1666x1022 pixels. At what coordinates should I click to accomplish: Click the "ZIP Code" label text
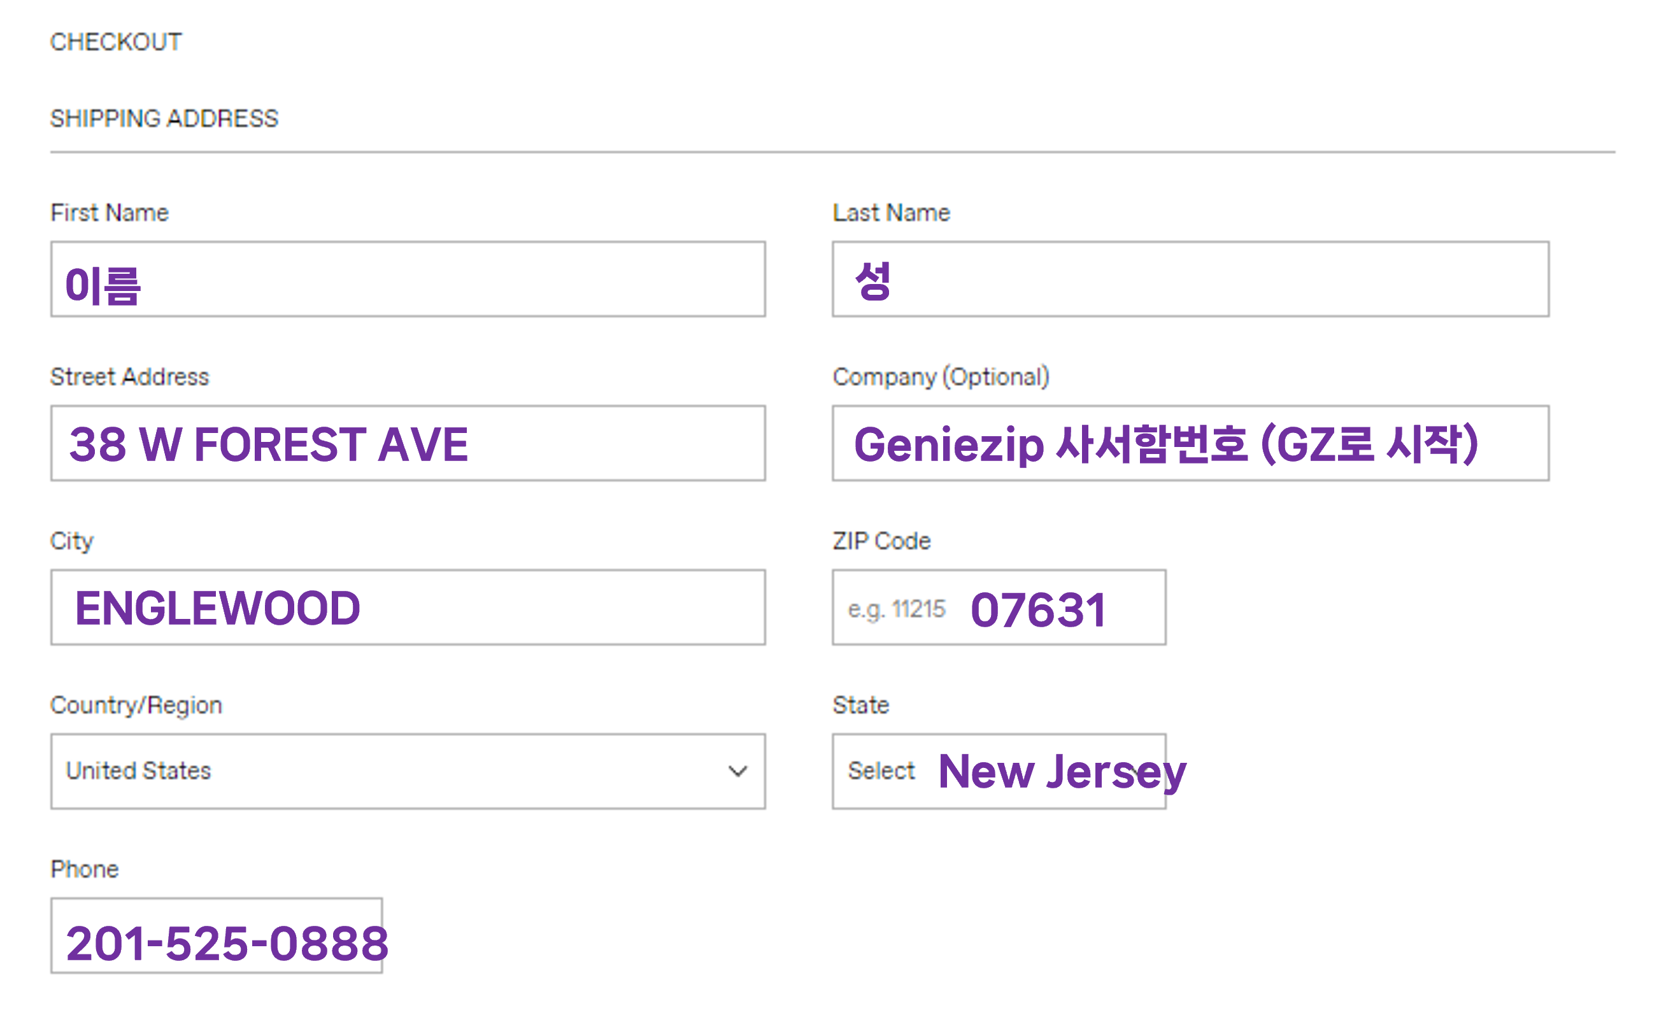click(881, 541)
